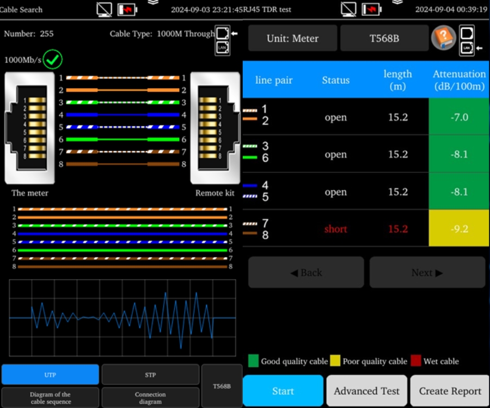
Task: Click battery icon in RJ45 TDR test bar
Action: 372,9
